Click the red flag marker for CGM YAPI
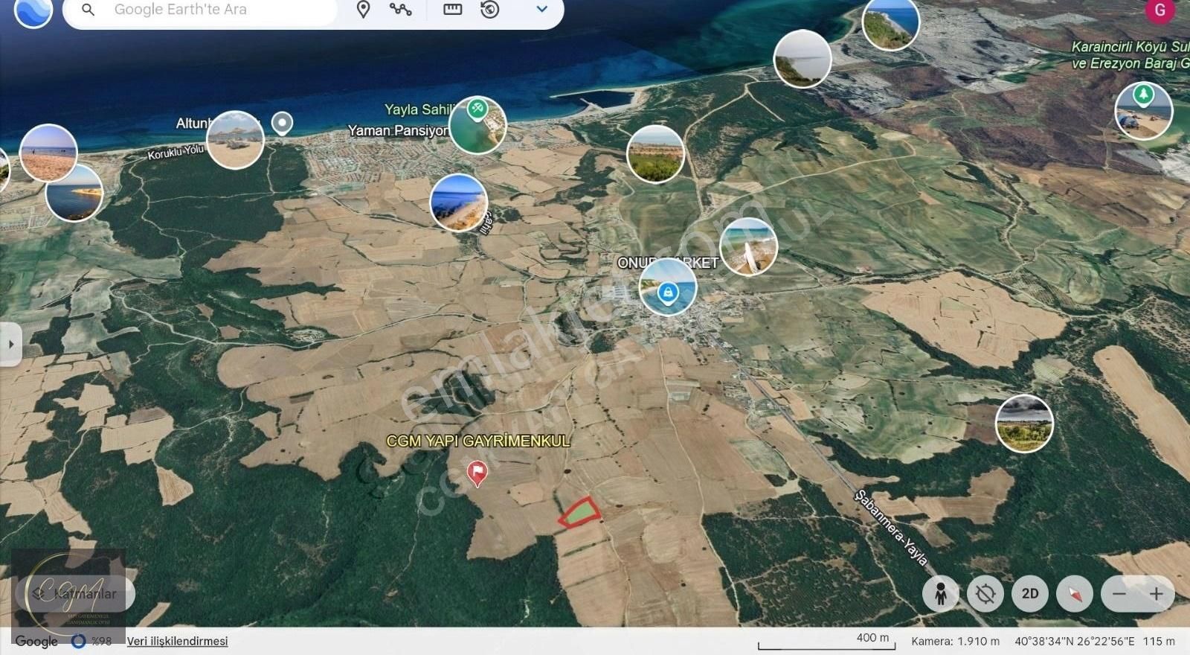Screen dimensions: 1190x655 477,473
